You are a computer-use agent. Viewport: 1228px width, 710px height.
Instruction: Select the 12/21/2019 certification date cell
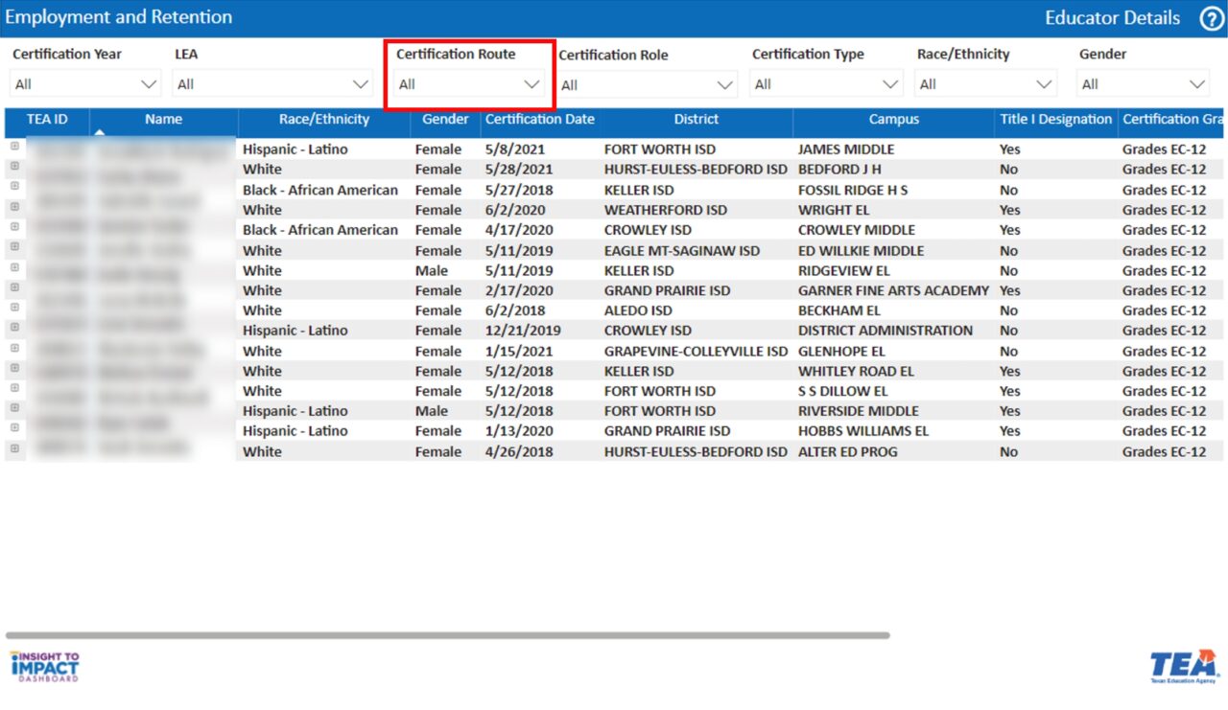[x=523, y=331]
